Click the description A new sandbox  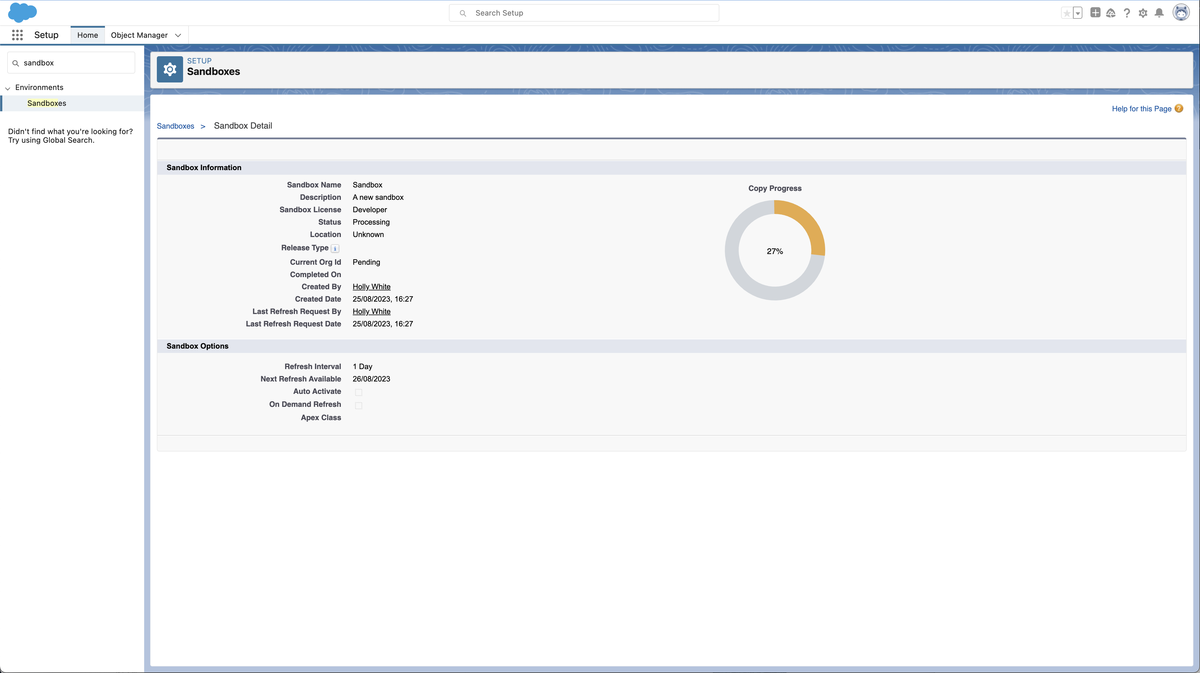378,197
